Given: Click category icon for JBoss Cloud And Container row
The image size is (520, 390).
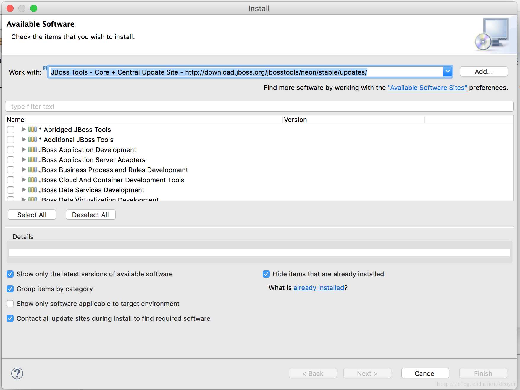Looking at the screenshot, I should [x=33, y=180].
